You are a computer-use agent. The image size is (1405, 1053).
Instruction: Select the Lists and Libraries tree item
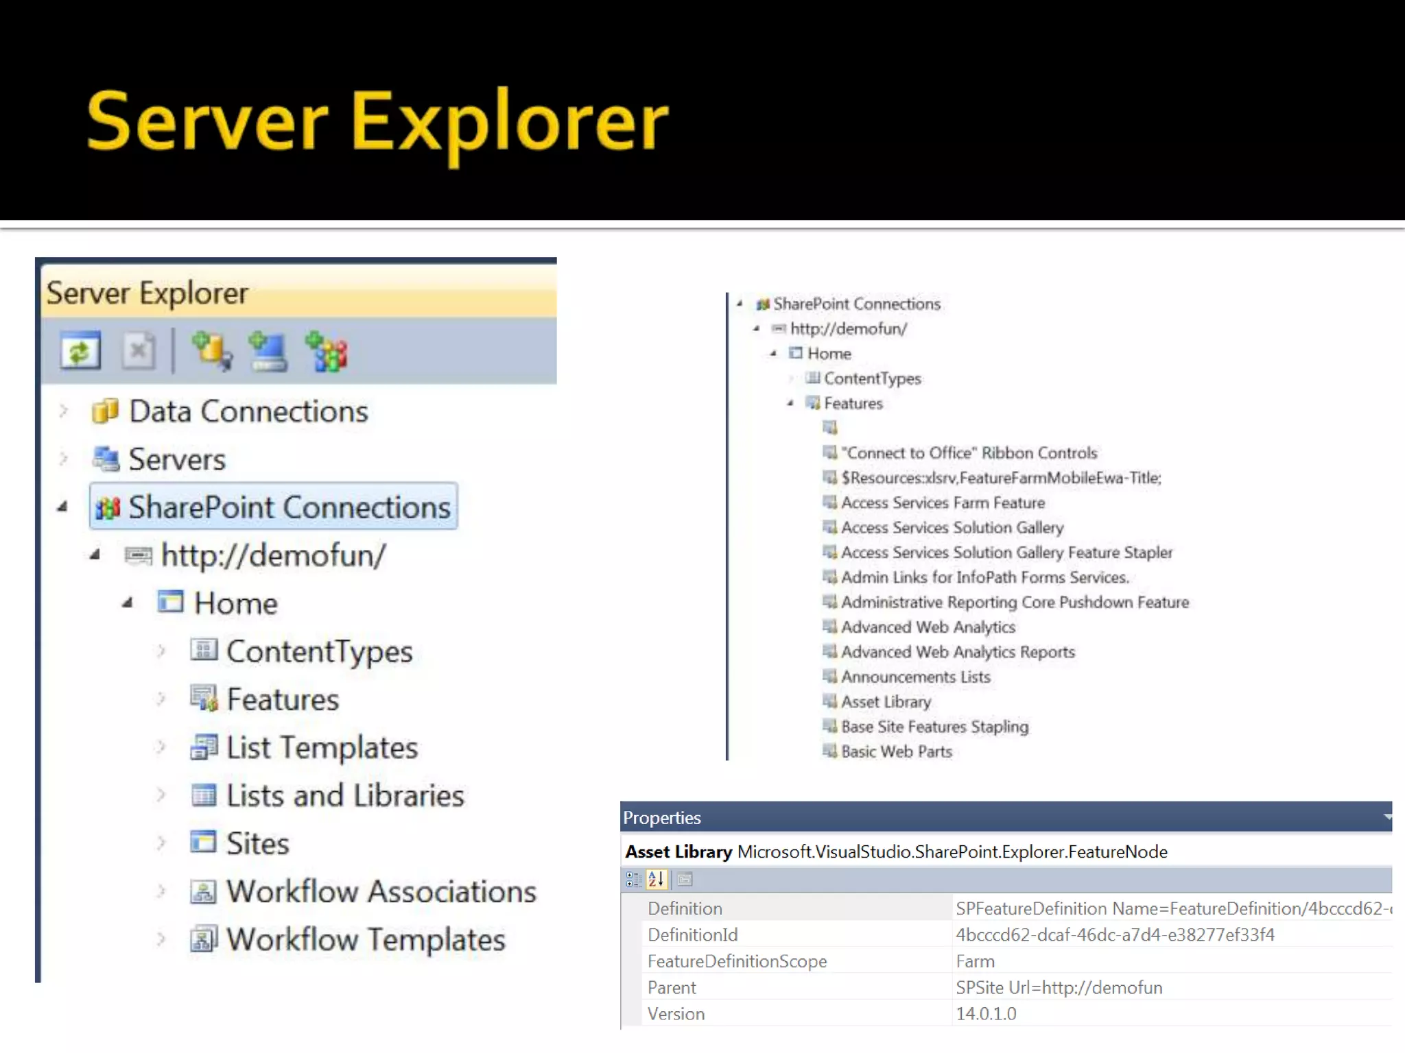point(345,795)
